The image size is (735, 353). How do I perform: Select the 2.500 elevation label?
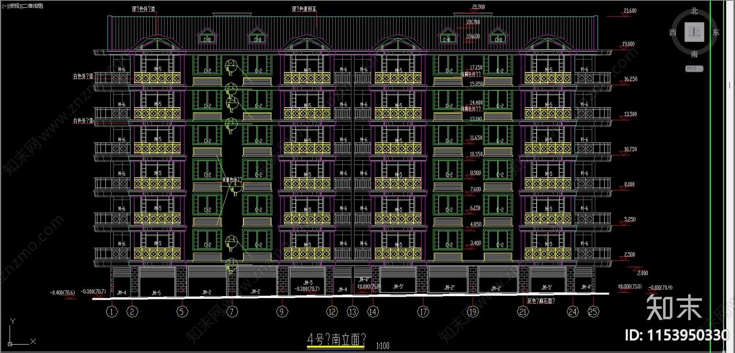pyautogui.click(x=629, y=254)
